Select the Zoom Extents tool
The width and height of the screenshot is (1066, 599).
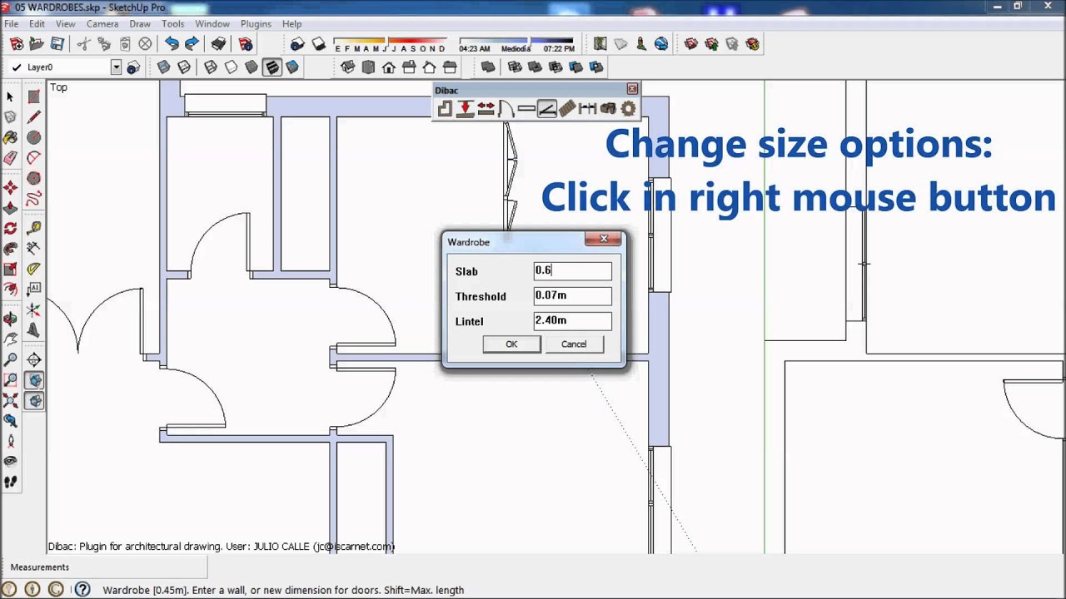[x=10, y=400]
